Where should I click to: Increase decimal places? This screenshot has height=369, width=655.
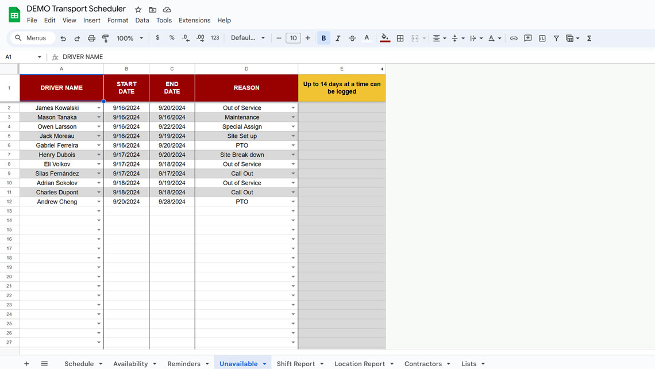[201, 38]
